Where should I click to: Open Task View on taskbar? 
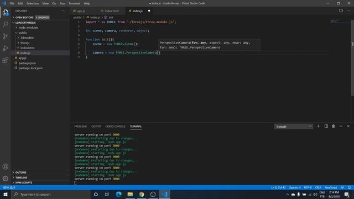coord(107,194)
